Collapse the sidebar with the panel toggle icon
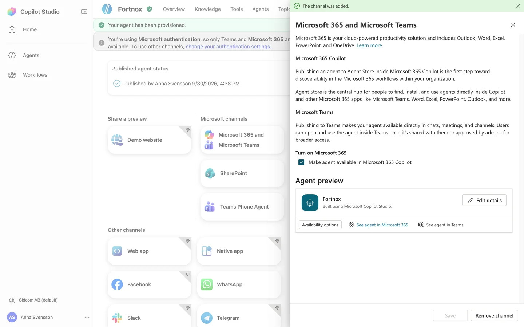This screenshot has height=327, width=524. coord(84,12)
